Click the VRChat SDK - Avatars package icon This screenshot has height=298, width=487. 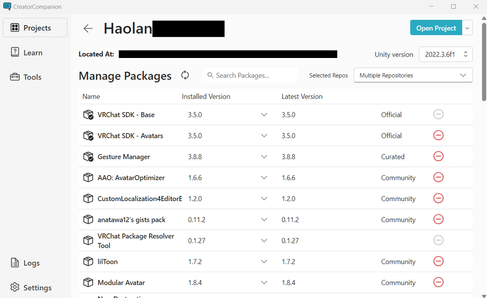point(88,136)
